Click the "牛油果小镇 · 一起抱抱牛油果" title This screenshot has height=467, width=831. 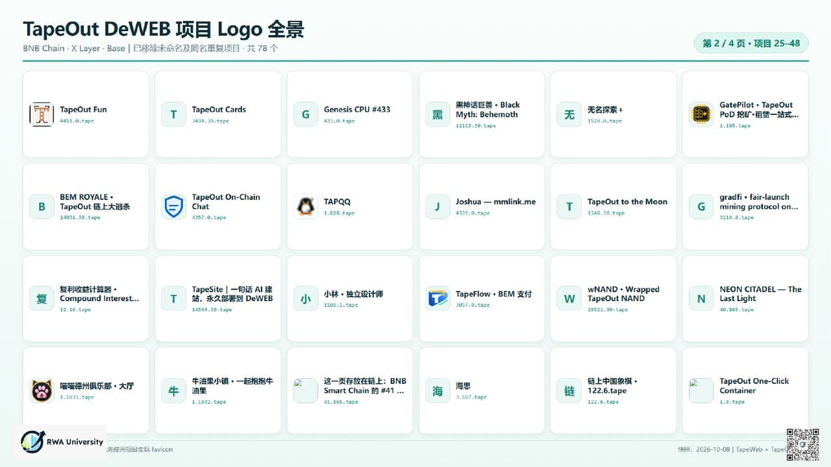pos(232,386)
